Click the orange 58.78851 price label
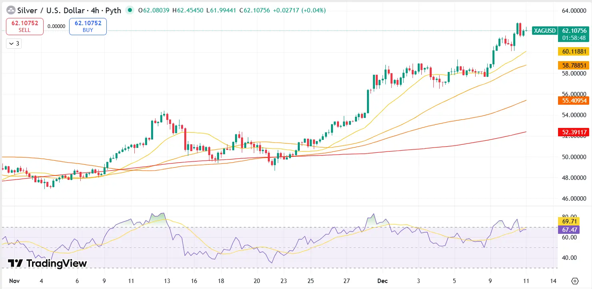This screenshot has width=592, height=289. tap(574, 65)
